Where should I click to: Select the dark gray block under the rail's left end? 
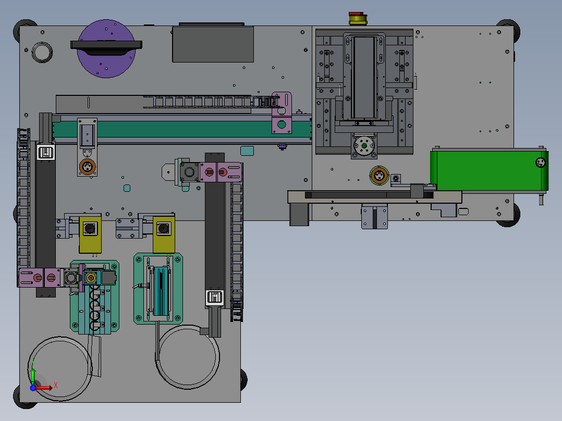(x=299, y=215)
